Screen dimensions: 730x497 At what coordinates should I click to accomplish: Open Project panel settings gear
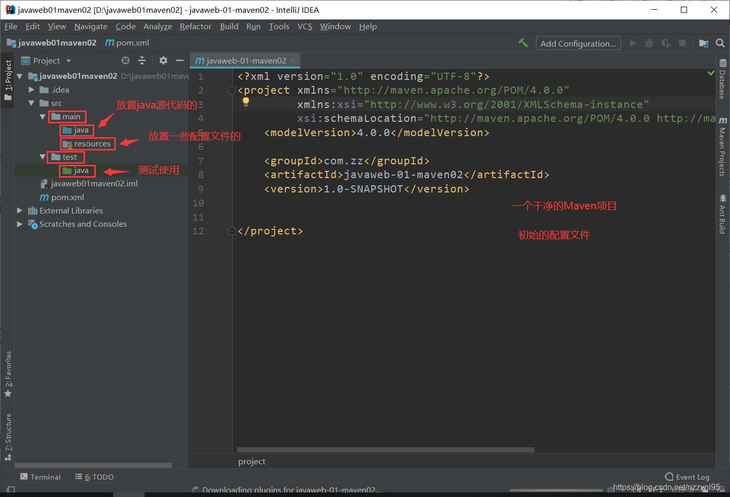coord(163,60)
